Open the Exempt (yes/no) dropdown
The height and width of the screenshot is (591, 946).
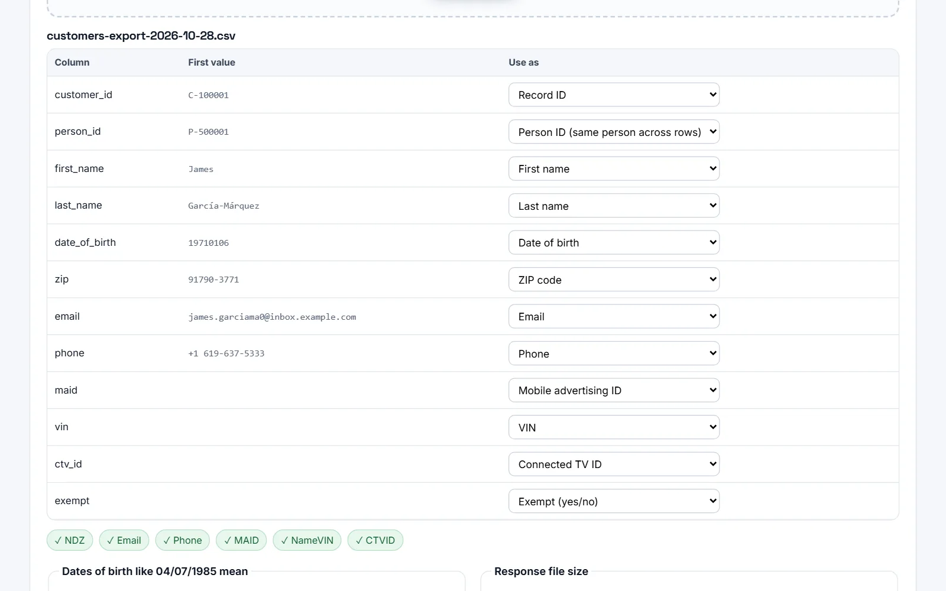(x=614, y=501)
